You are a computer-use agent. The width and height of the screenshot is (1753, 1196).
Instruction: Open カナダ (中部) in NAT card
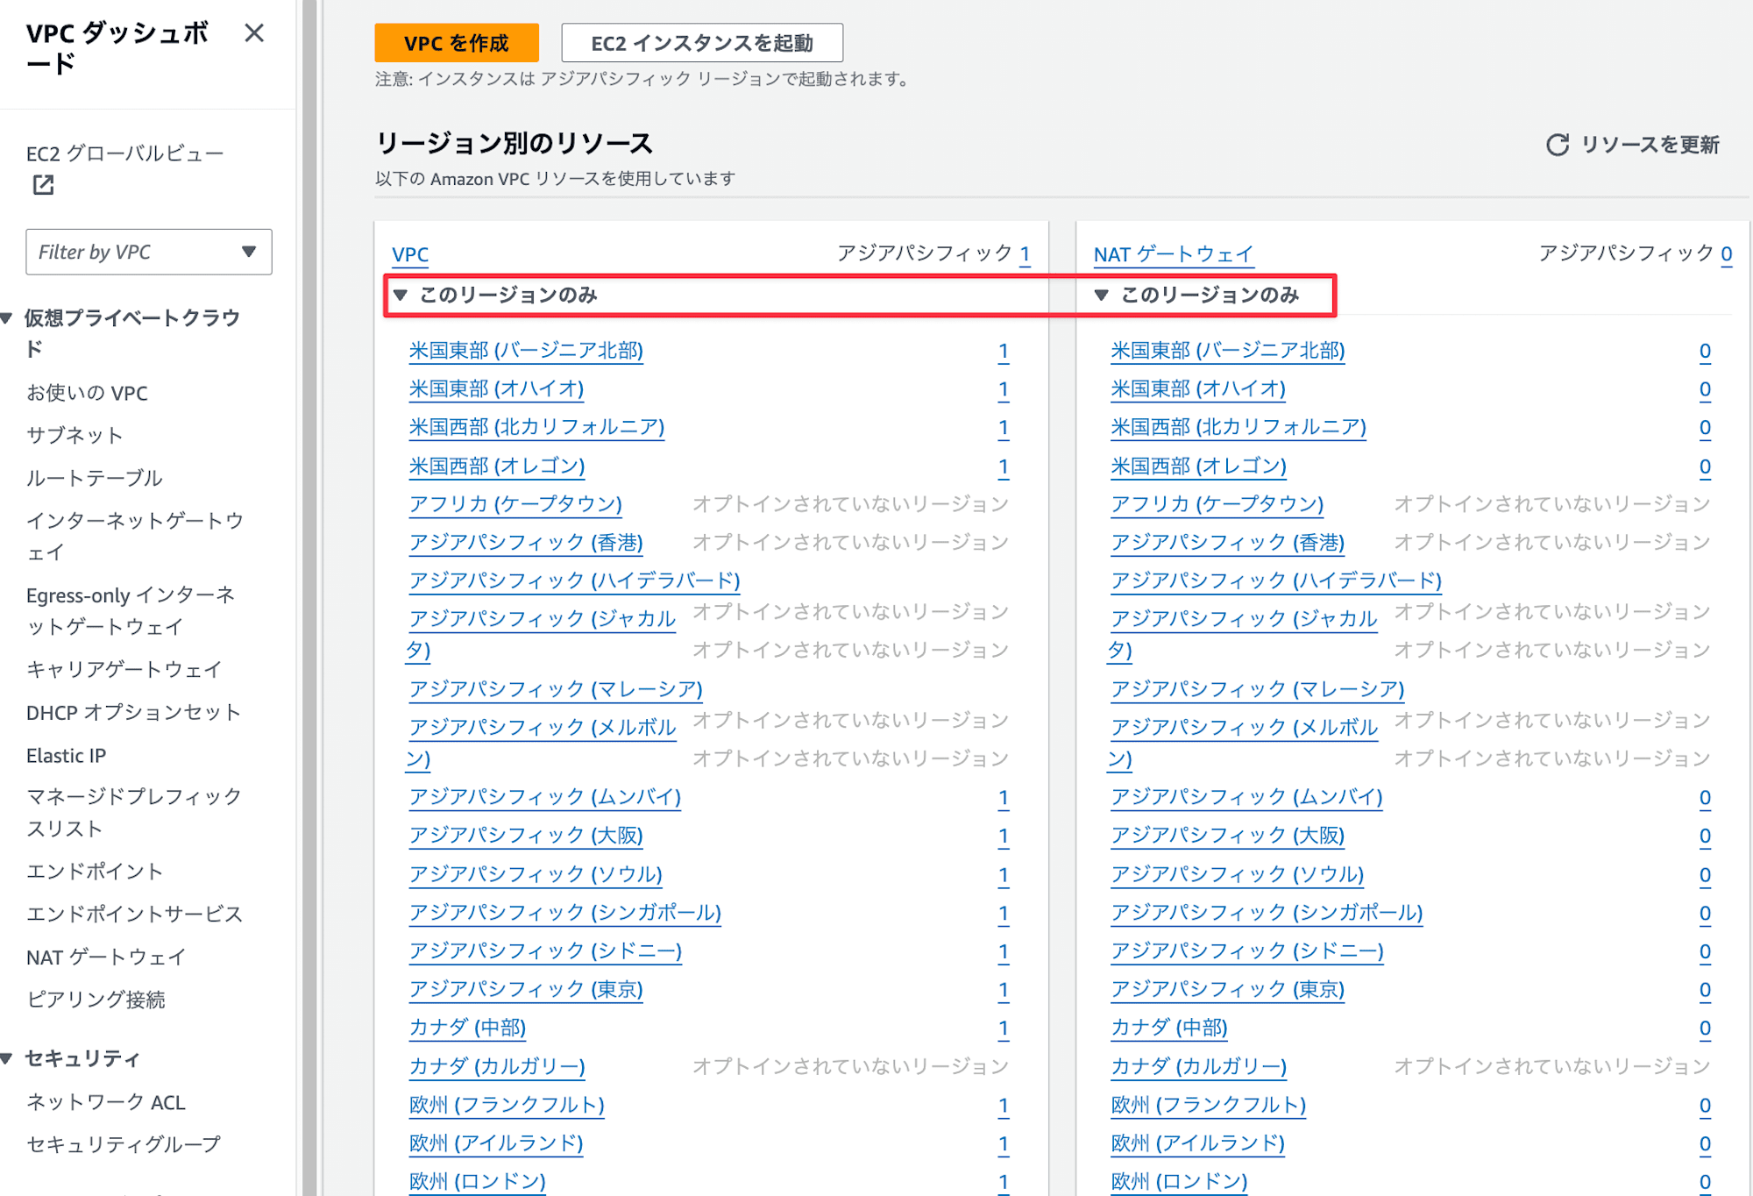(1169, 1028)
